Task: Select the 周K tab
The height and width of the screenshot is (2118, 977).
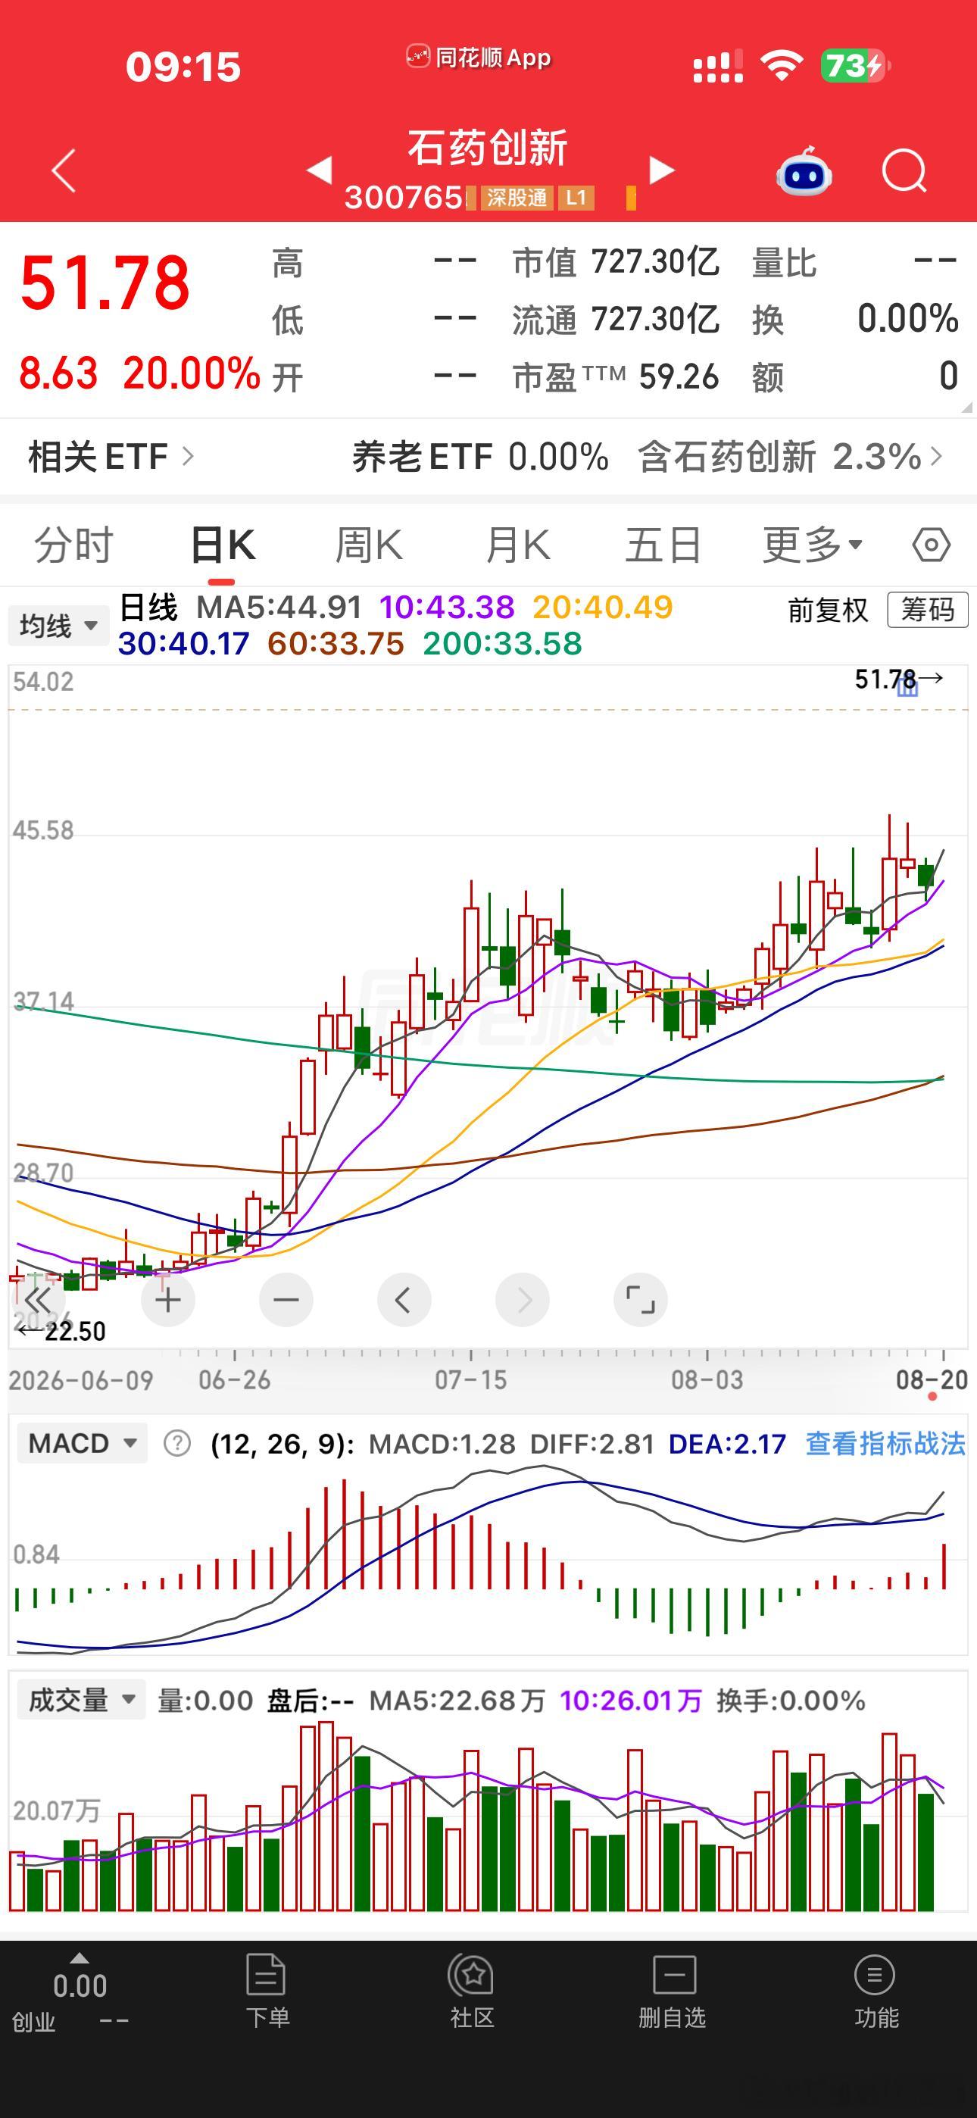Action: pyautogui.click(x=370, y=545)
